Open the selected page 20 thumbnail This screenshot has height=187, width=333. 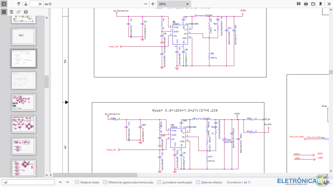click(24, 58)
